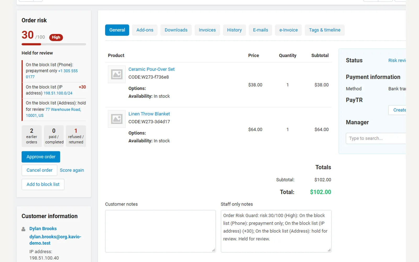The image size is (419, 262).
Task: Click the High risk badge
Action: [x=56, y=37]
